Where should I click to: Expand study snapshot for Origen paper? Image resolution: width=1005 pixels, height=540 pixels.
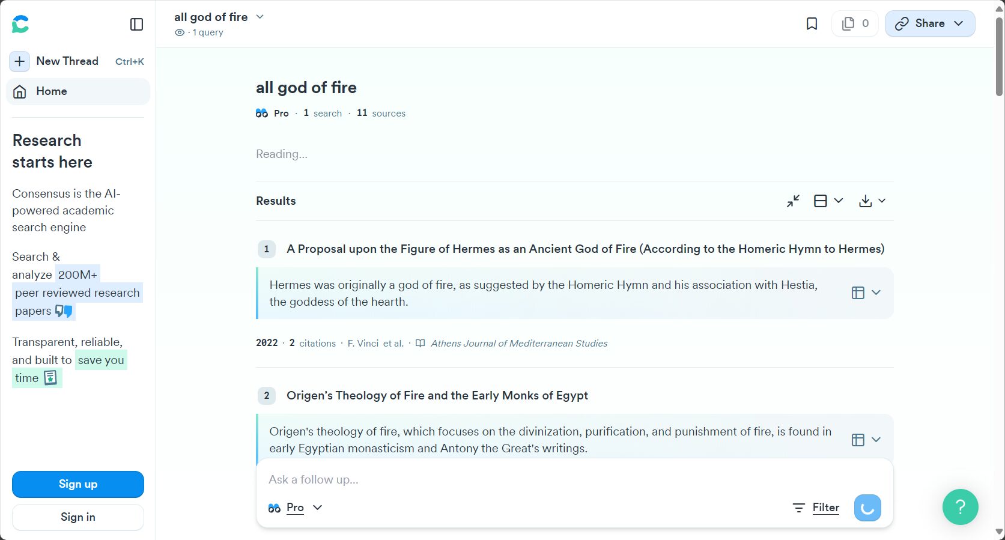[866, 440]
